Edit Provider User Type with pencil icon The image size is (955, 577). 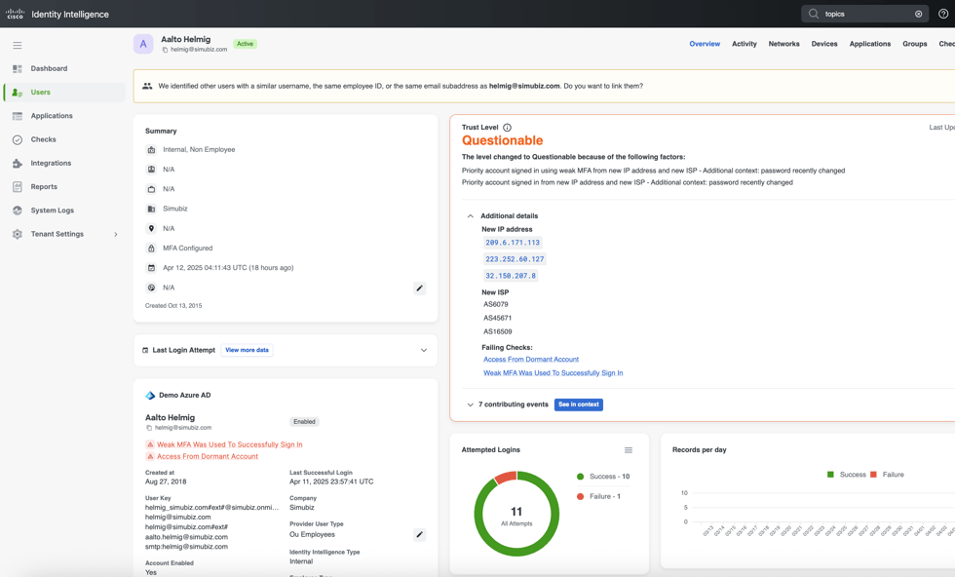coord(420,535)
